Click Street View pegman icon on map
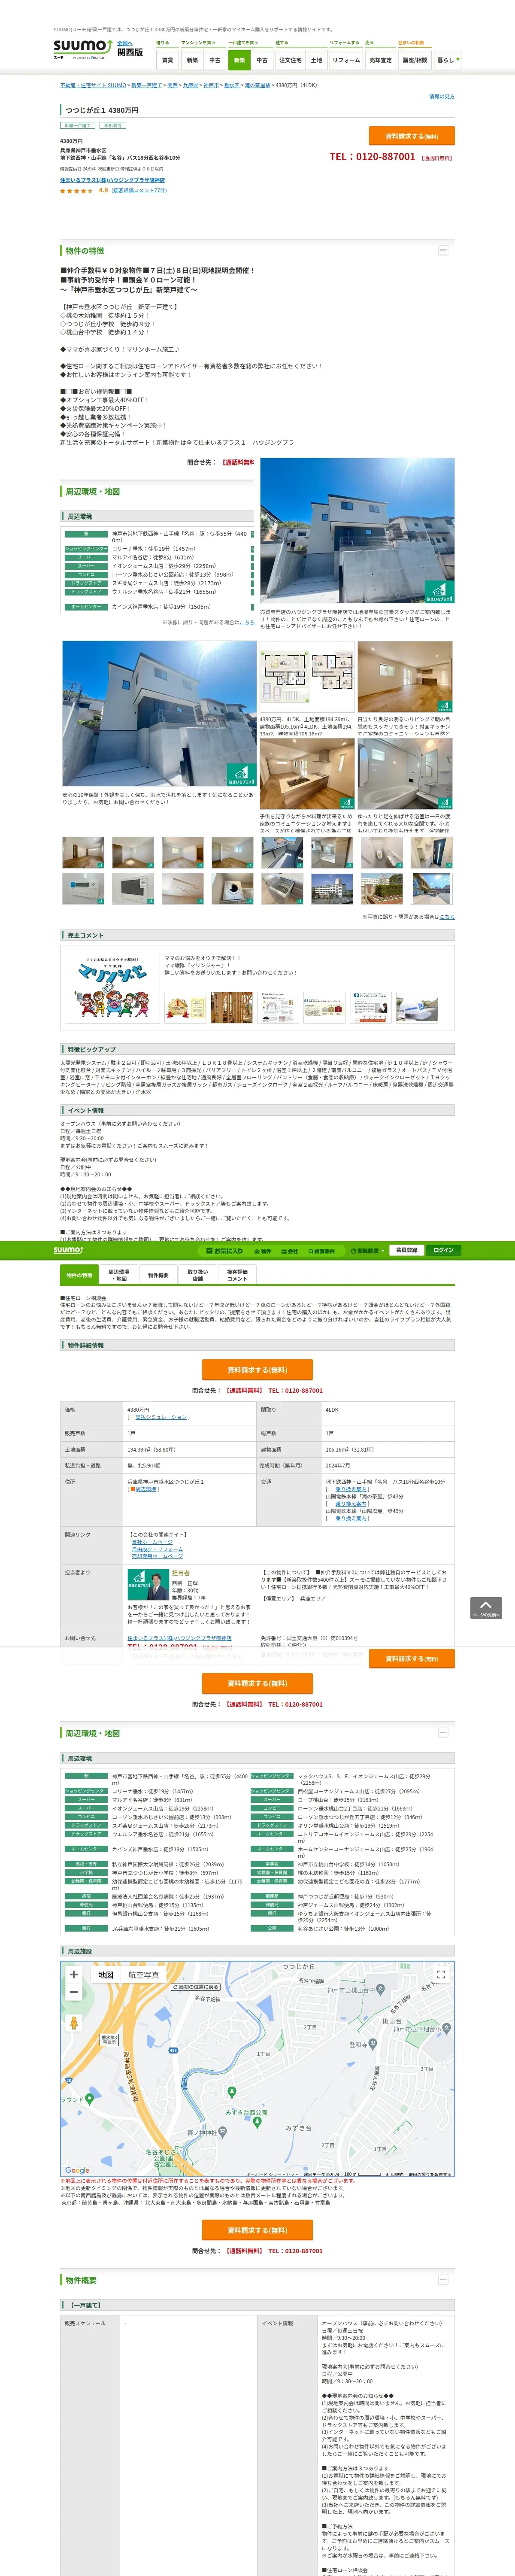The height and width of the screenshot is (2576, 515). click(x=73, y=2022)
